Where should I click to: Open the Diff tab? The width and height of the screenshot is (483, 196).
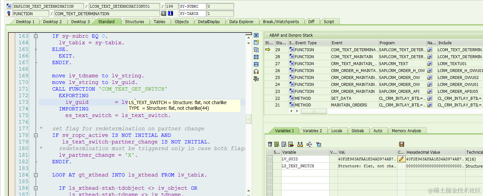click(311, 21)
